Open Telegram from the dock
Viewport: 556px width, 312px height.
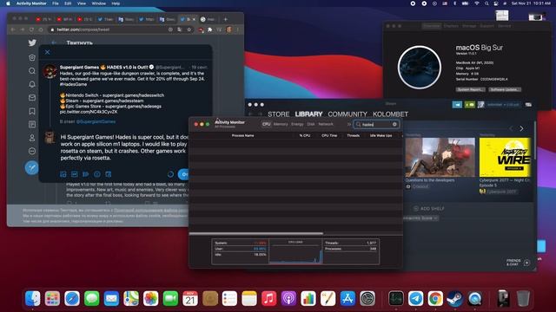coord(415,298)
